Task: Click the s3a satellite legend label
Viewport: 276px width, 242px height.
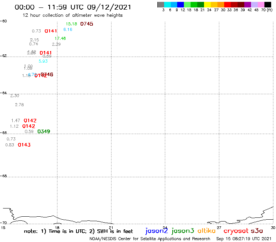Action: [257, 231]
